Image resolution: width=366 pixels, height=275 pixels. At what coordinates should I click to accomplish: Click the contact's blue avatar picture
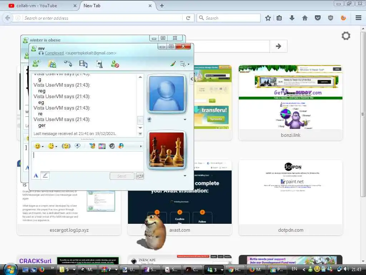[167, 93]
